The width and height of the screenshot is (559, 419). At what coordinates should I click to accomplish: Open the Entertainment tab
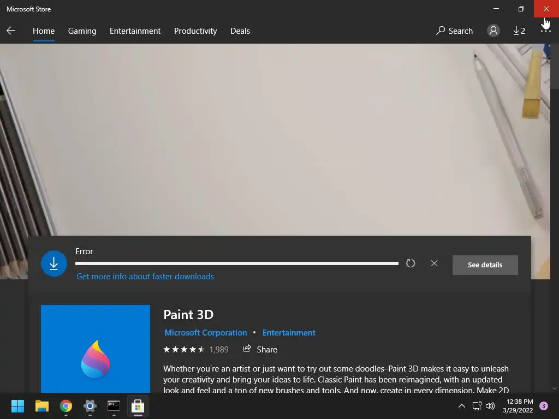tap(135, 31)
